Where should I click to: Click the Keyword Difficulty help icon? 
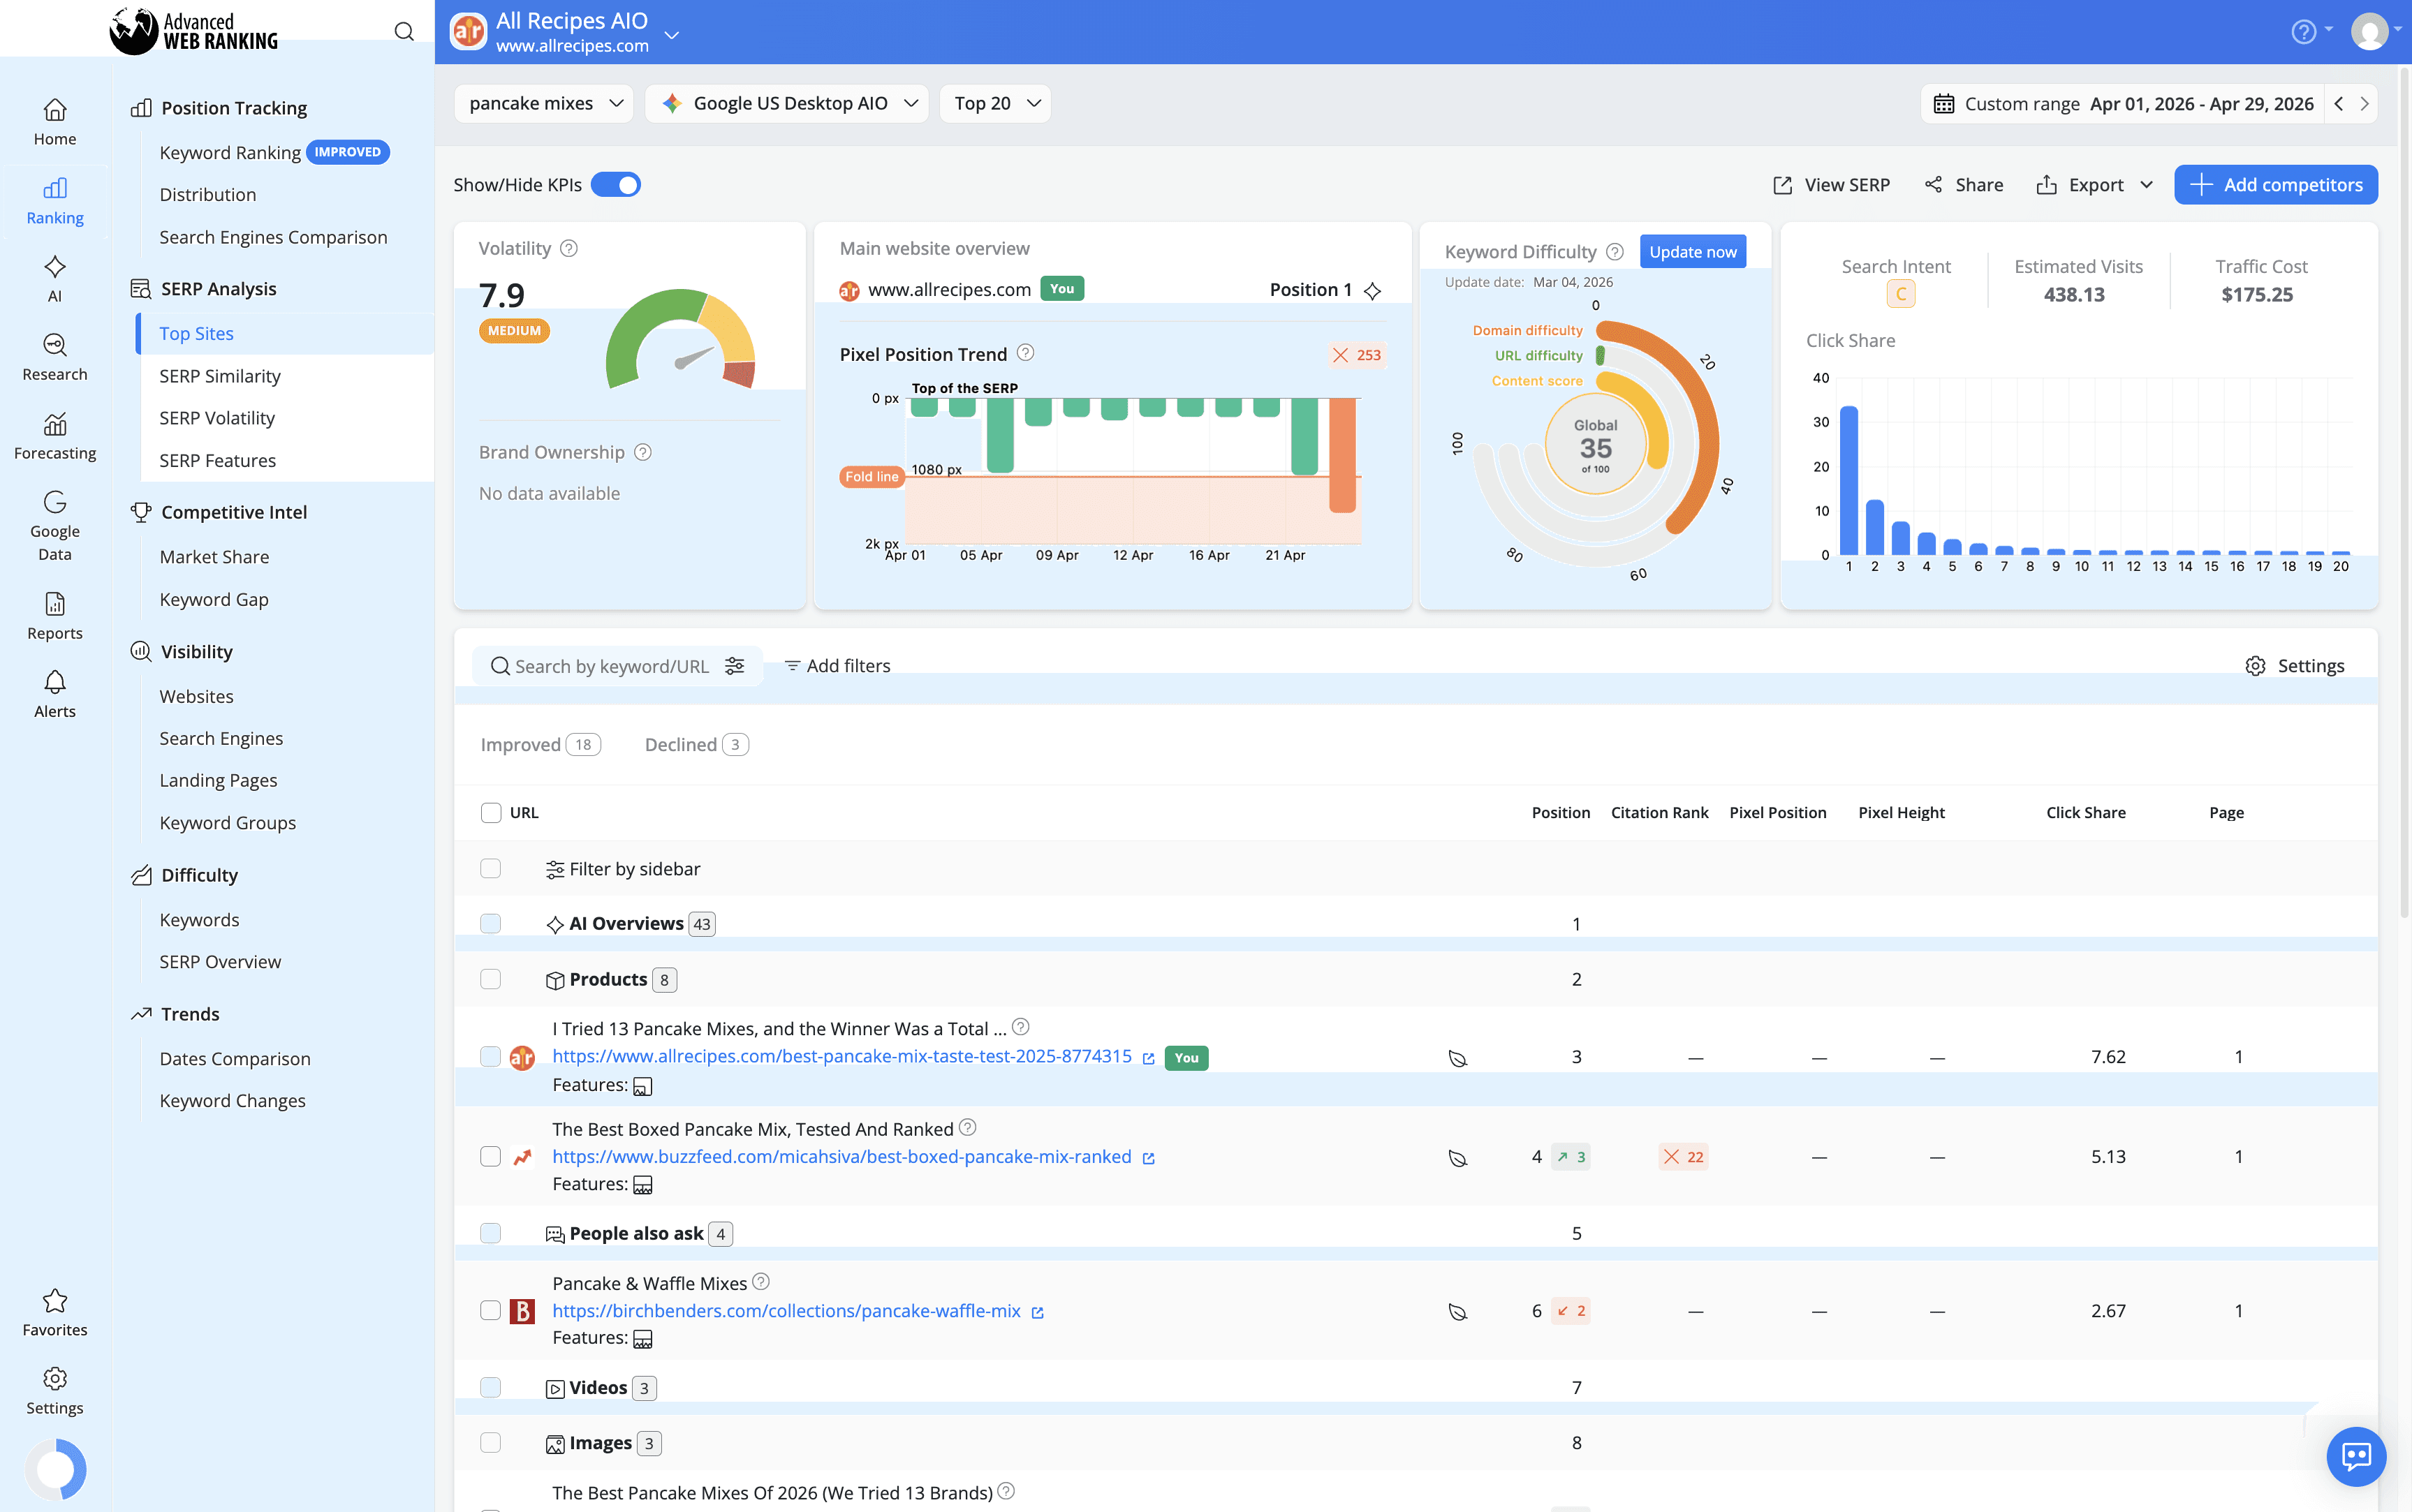coord(1615,252)
